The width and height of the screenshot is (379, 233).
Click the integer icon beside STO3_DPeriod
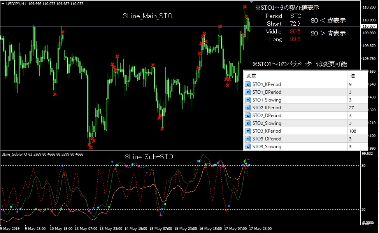247,139
